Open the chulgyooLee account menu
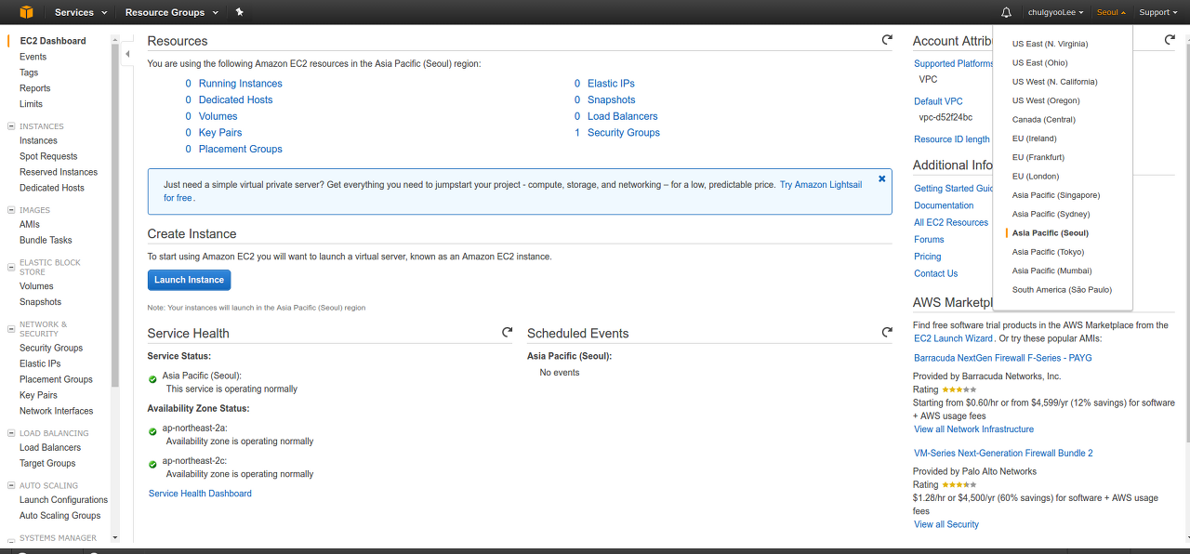 1055,12
